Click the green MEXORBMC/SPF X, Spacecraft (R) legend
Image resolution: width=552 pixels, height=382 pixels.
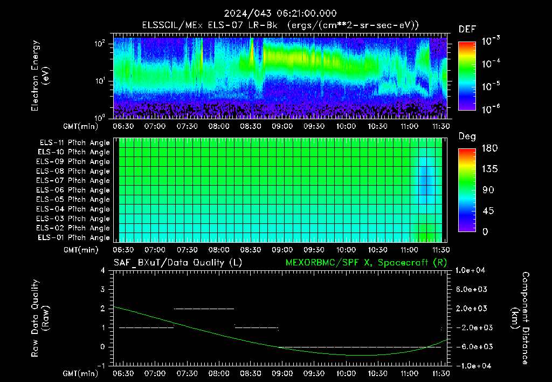click(366, 263)
